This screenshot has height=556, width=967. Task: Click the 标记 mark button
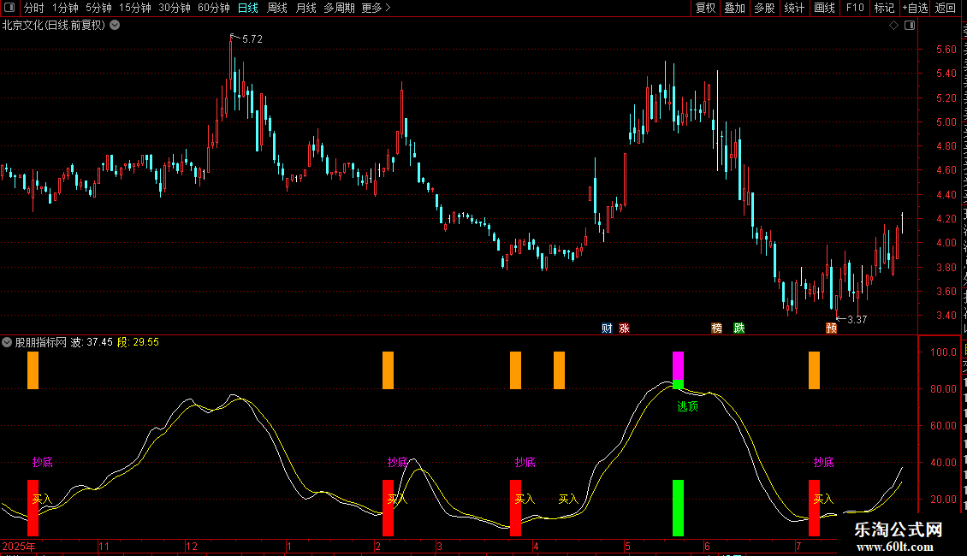884,8
